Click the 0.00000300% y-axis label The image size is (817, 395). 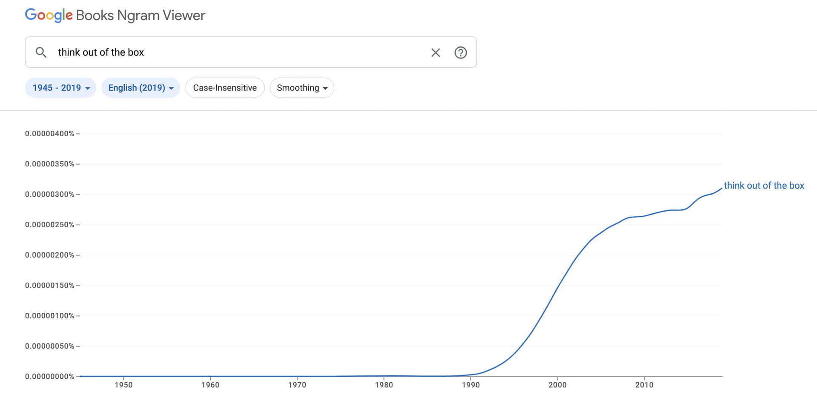click(49, 195)
